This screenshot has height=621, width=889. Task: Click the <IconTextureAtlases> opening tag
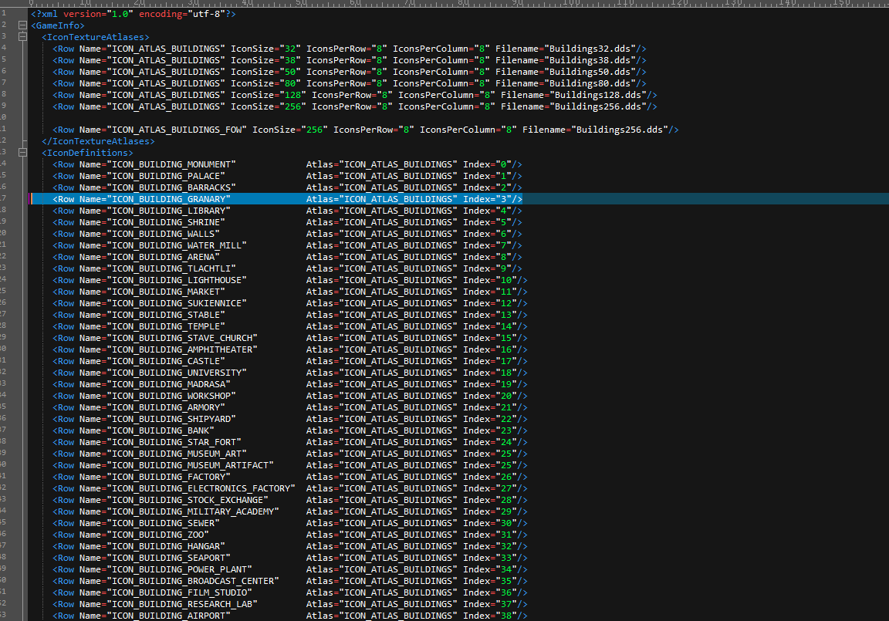point(95,37)
